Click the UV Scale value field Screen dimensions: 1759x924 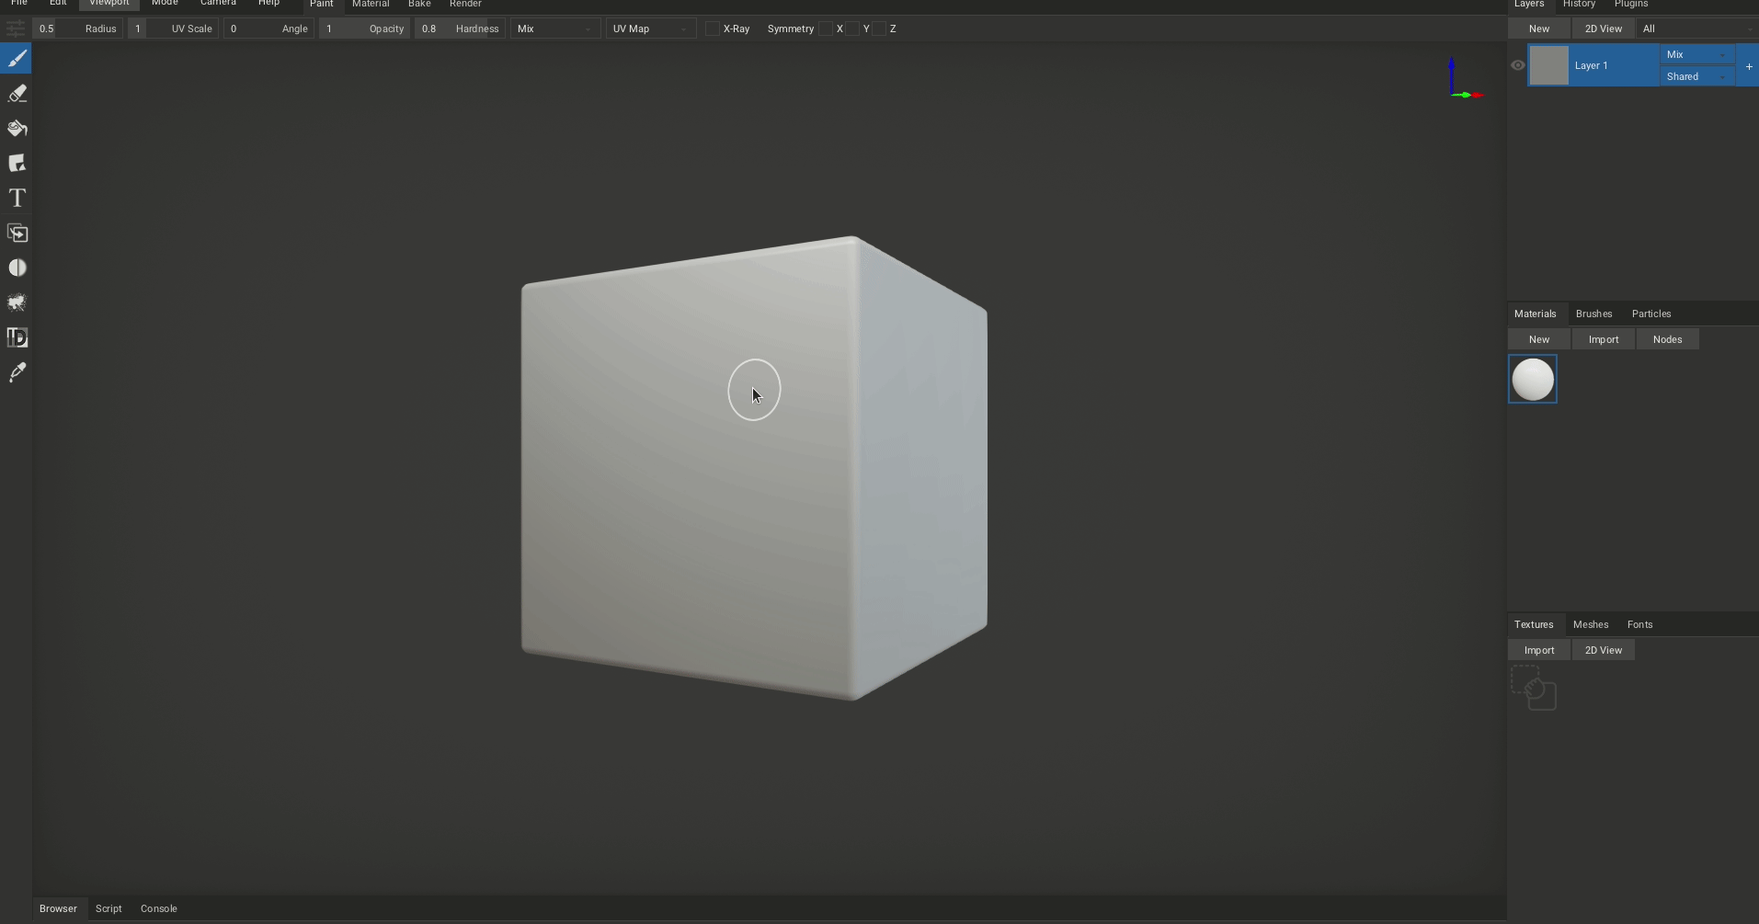173,29
